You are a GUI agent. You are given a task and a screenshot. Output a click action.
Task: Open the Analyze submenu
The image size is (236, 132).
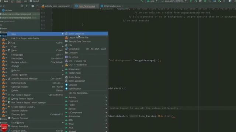click(36, 66)
